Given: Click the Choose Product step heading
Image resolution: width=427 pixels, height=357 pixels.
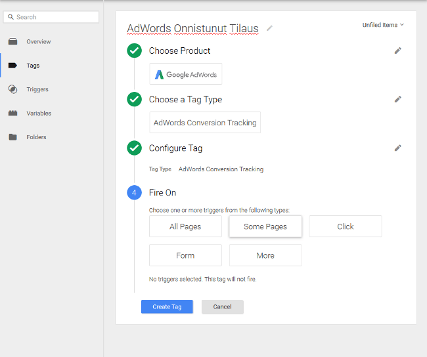Looking at the screenshot, I should (179, 51).
